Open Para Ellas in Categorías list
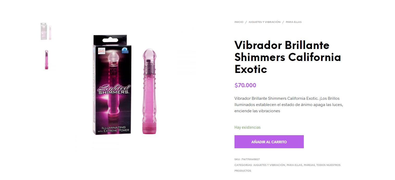The width and height of the screenshot is (395, 180). tap(294, 165)
